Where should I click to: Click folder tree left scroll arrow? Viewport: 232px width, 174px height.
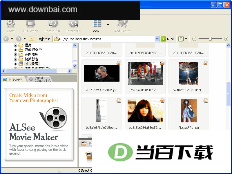point(3,71)
